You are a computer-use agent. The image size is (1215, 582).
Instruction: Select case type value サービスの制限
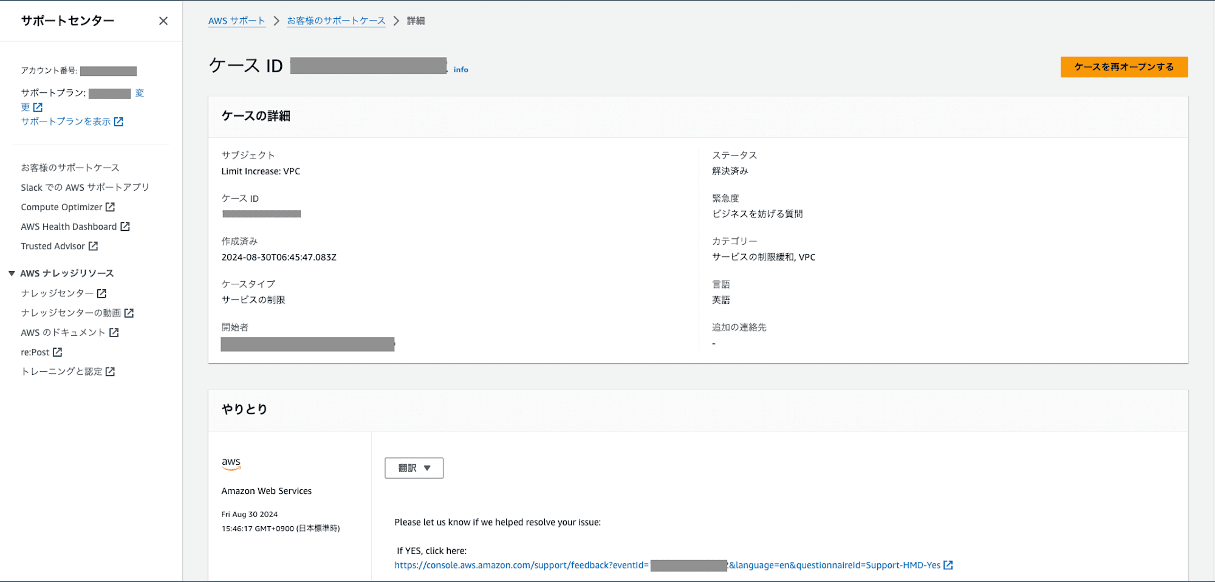click(x=253, y=300)
